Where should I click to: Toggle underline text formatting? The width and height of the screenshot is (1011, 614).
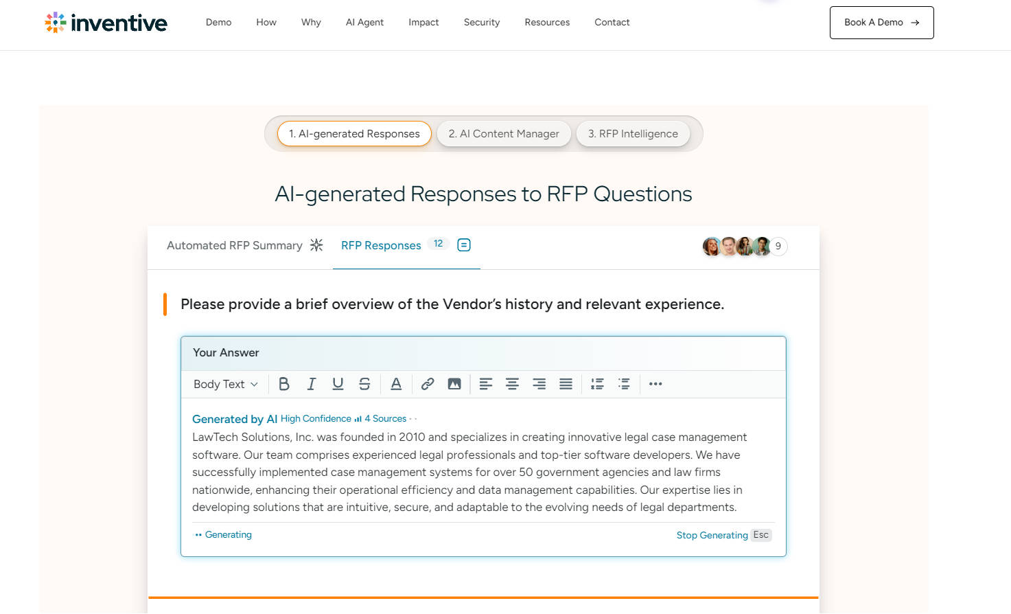point(338,384)
